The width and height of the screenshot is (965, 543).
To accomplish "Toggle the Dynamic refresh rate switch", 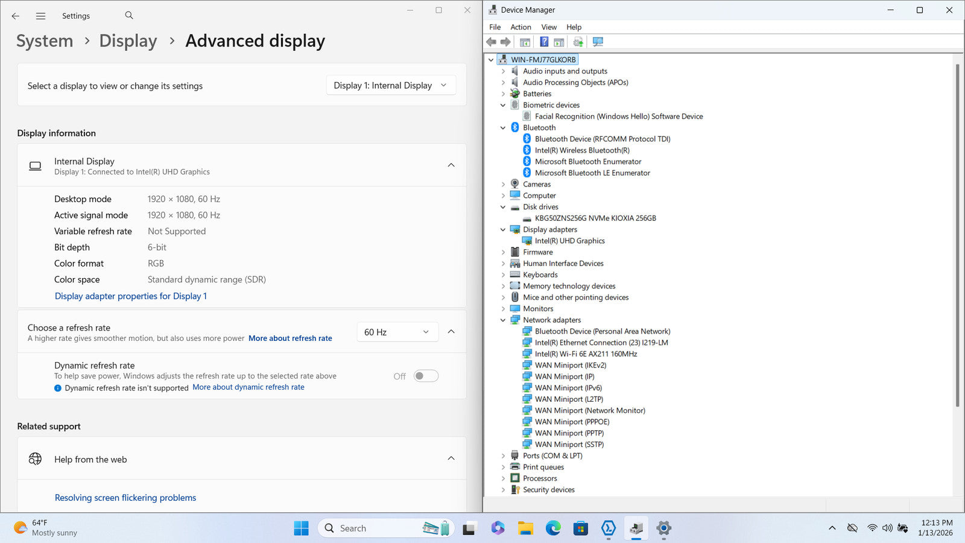I will [426, 376].
